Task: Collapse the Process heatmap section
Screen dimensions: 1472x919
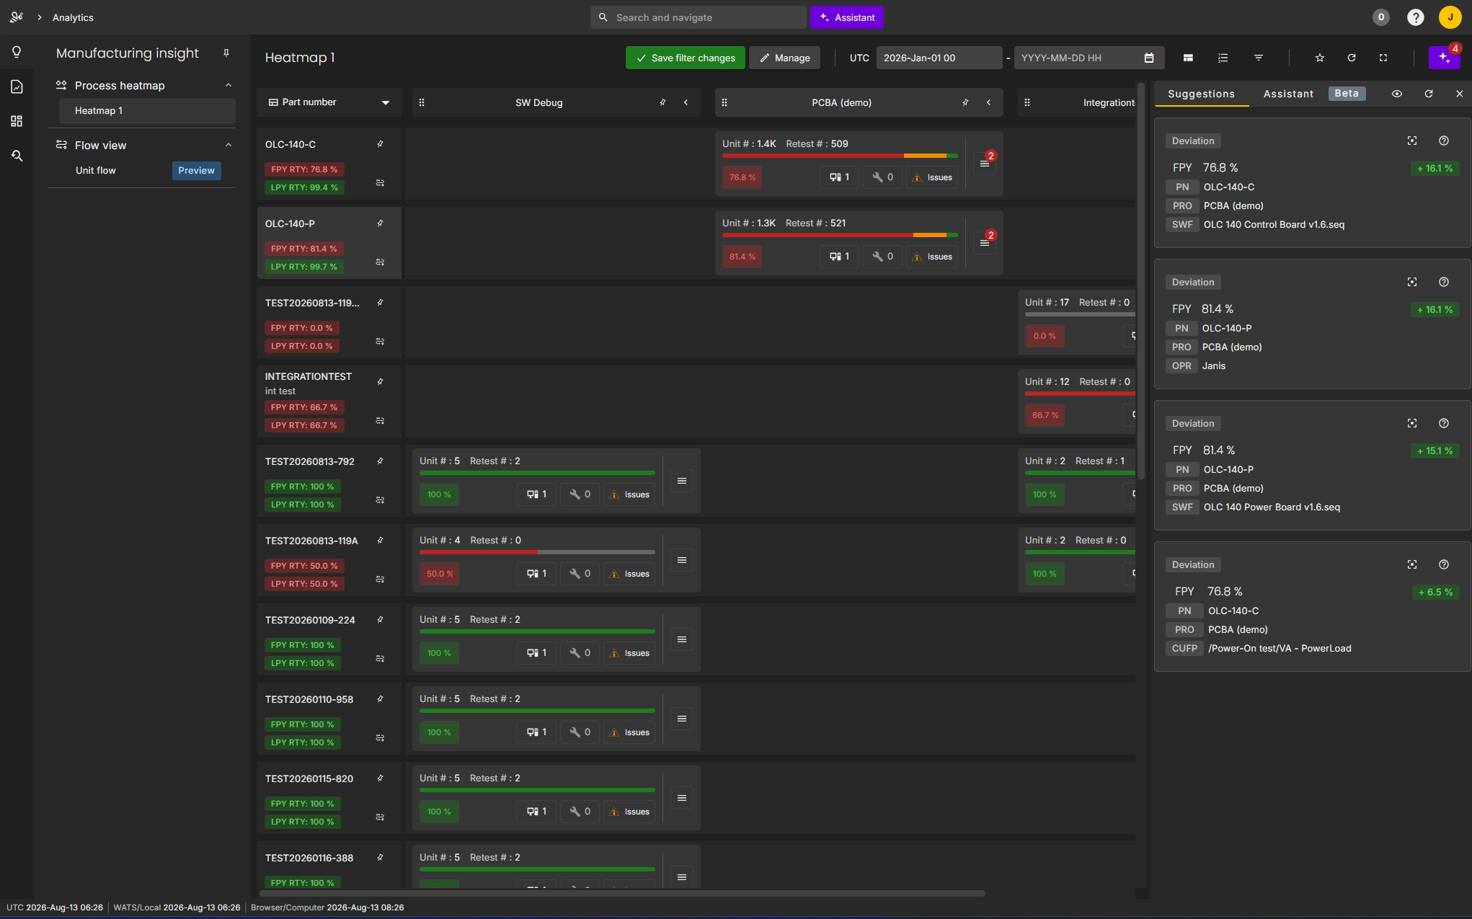Action: [229, 85]
